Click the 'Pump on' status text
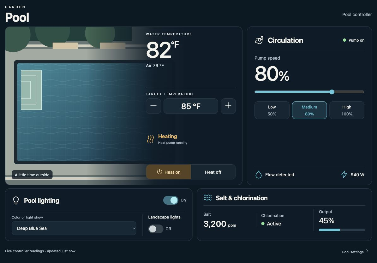The width and height of the screenshot is (377, 263). pyautogui.click(x=356, y=40)
